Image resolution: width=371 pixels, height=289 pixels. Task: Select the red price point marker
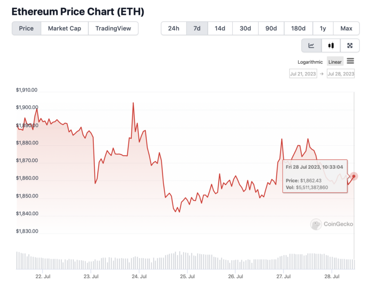pos(354,176)
